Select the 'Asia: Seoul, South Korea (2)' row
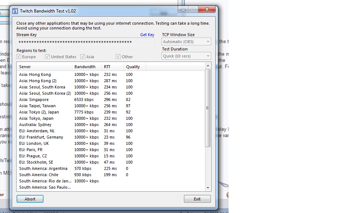 pos(111,93)
